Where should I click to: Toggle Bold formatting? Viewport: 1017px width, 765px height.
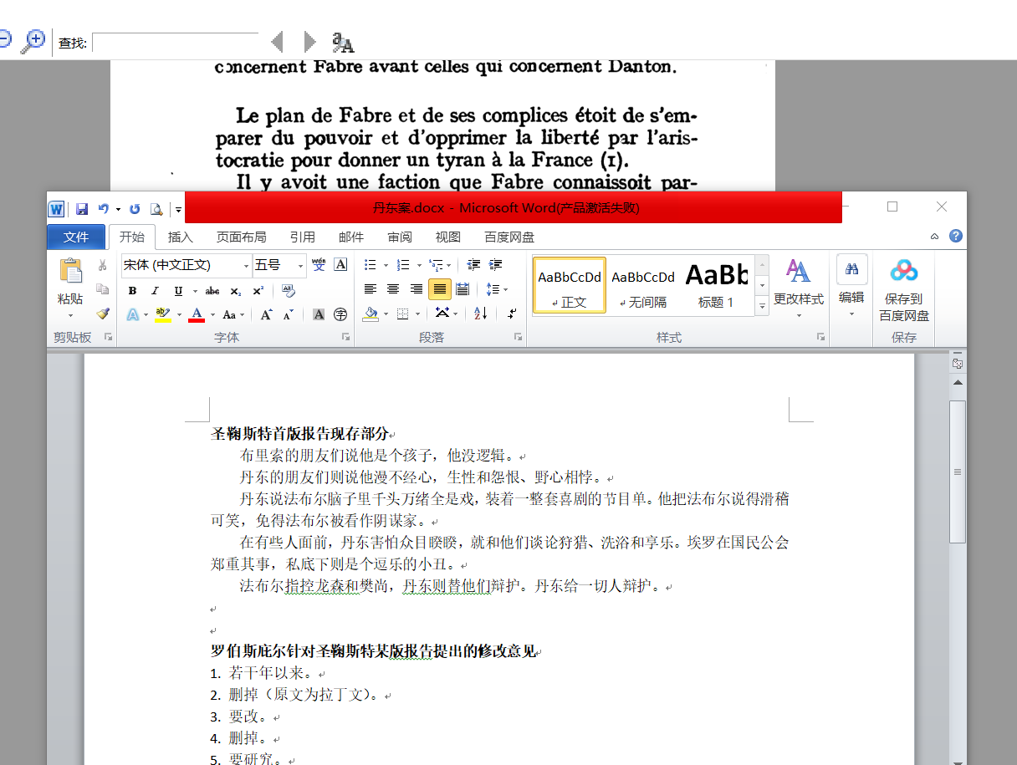coord(132,291)
